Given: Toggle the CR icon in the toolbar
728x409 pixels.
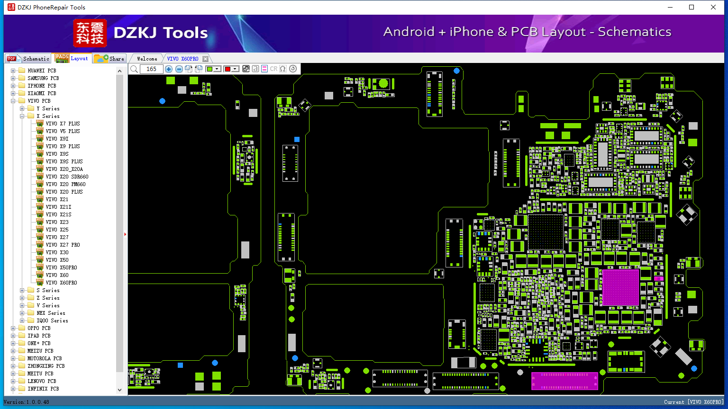Looking at the screenshot, I should tap(273, 69).
